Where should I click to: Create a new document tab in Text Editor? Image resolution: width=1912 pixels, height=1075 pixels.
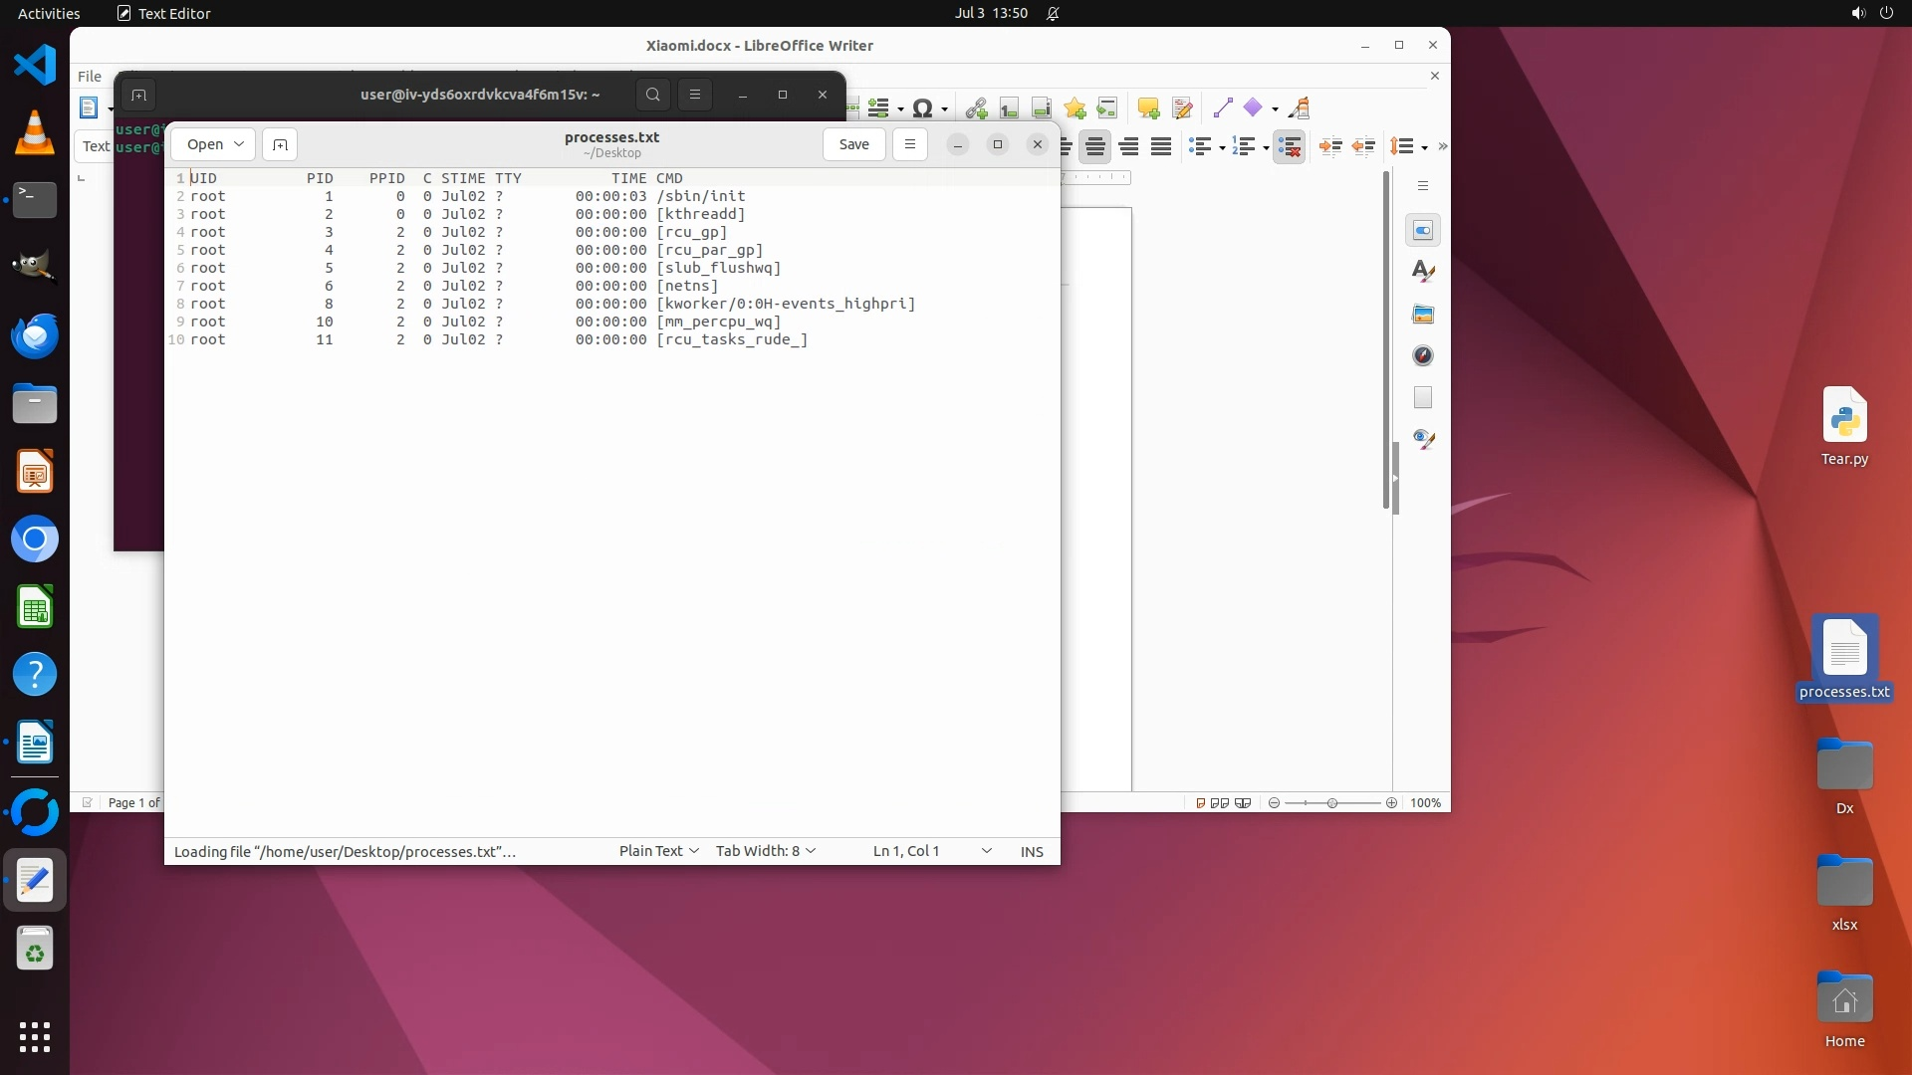click(280, 144)
